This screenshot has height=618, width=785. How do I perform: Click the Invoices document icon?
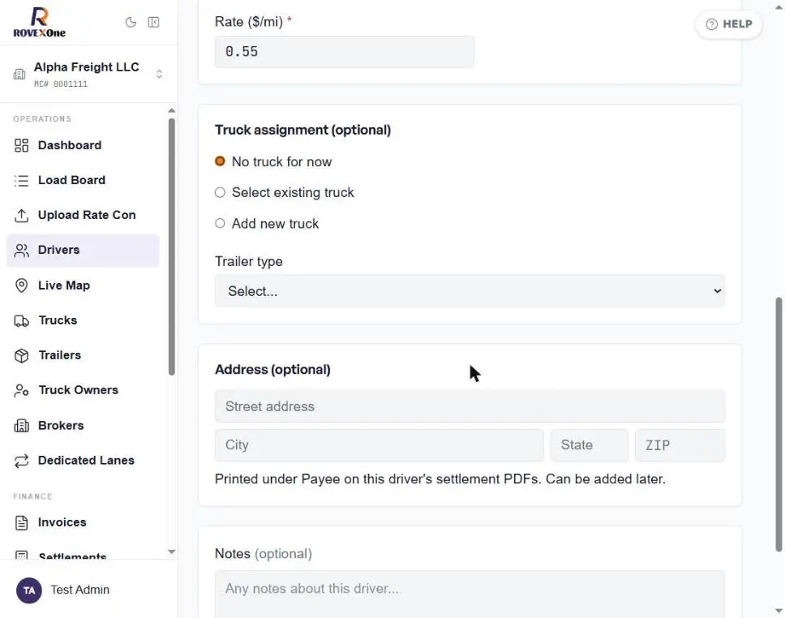(22, 522)
